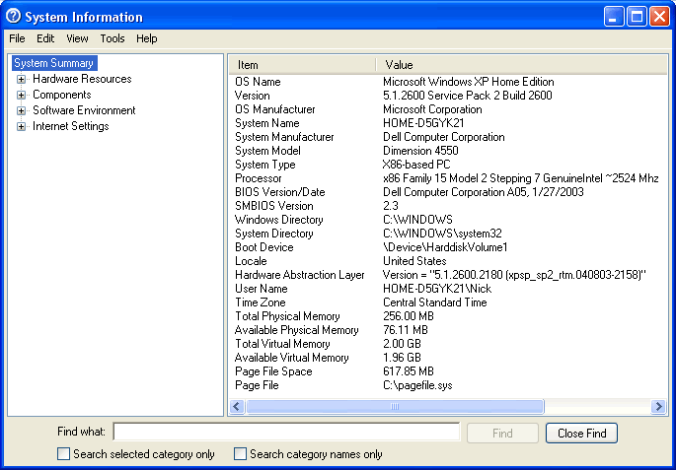Viewport: 676px width, 470px height.
Task: Select the OS Manufacturer row
Action: [x=448, y=109]
